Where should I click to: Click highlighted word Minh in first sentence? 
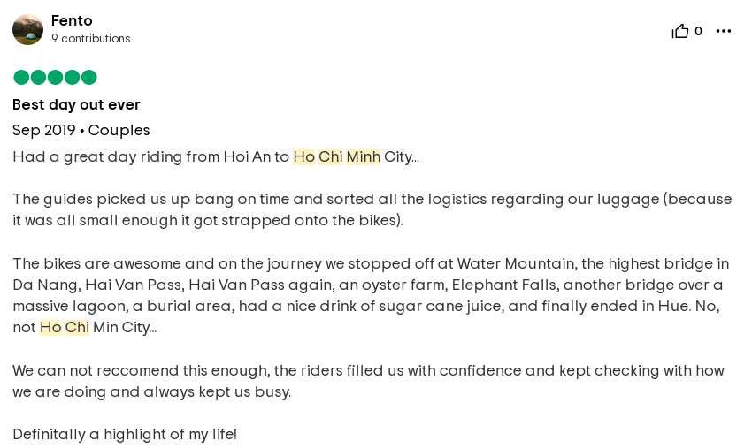pos(363,156)
